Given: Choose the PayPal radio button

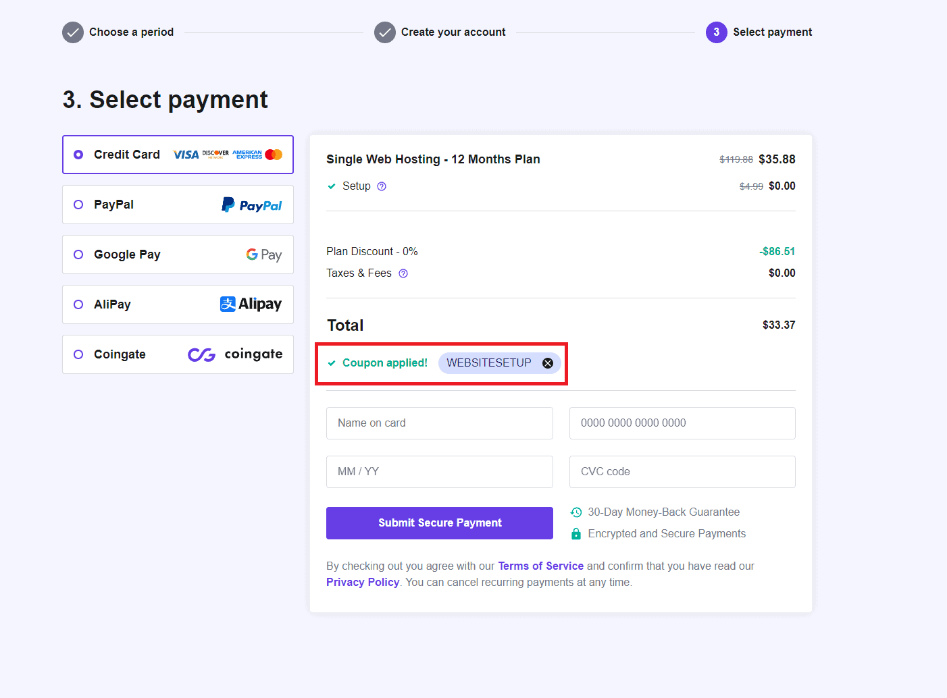Looking at the screenshot, I should pos(78,205).
